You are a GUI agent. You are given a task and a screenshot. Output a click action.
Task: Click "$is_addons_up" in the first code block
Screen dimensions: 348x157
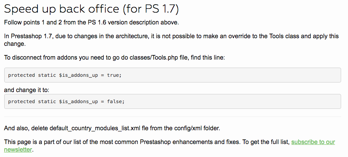coord(78,75)
